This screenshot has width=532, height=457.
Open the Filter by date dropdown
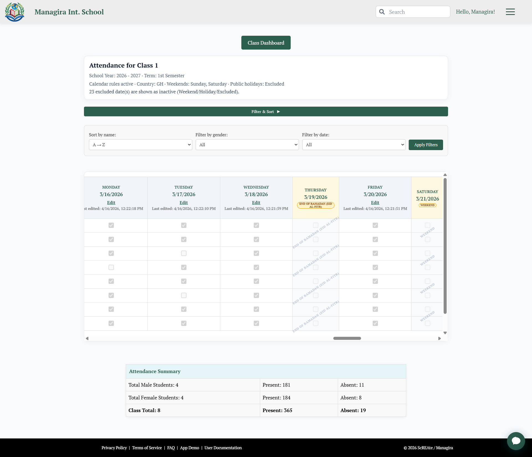click(354, 145)
